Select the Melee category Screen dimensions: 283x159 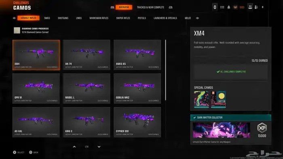[188, 18]
